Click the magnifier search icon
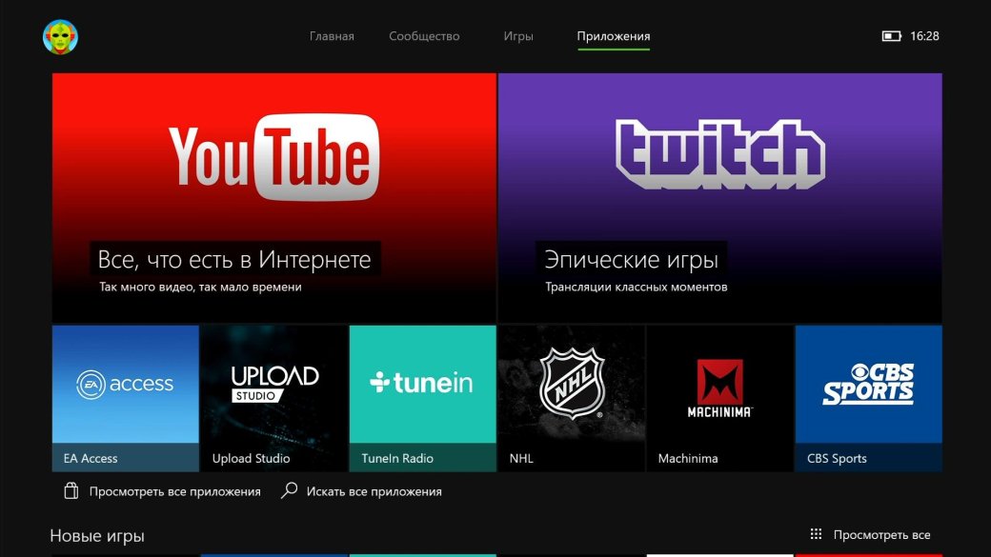991x557 pixels. (x=289, y=490)
